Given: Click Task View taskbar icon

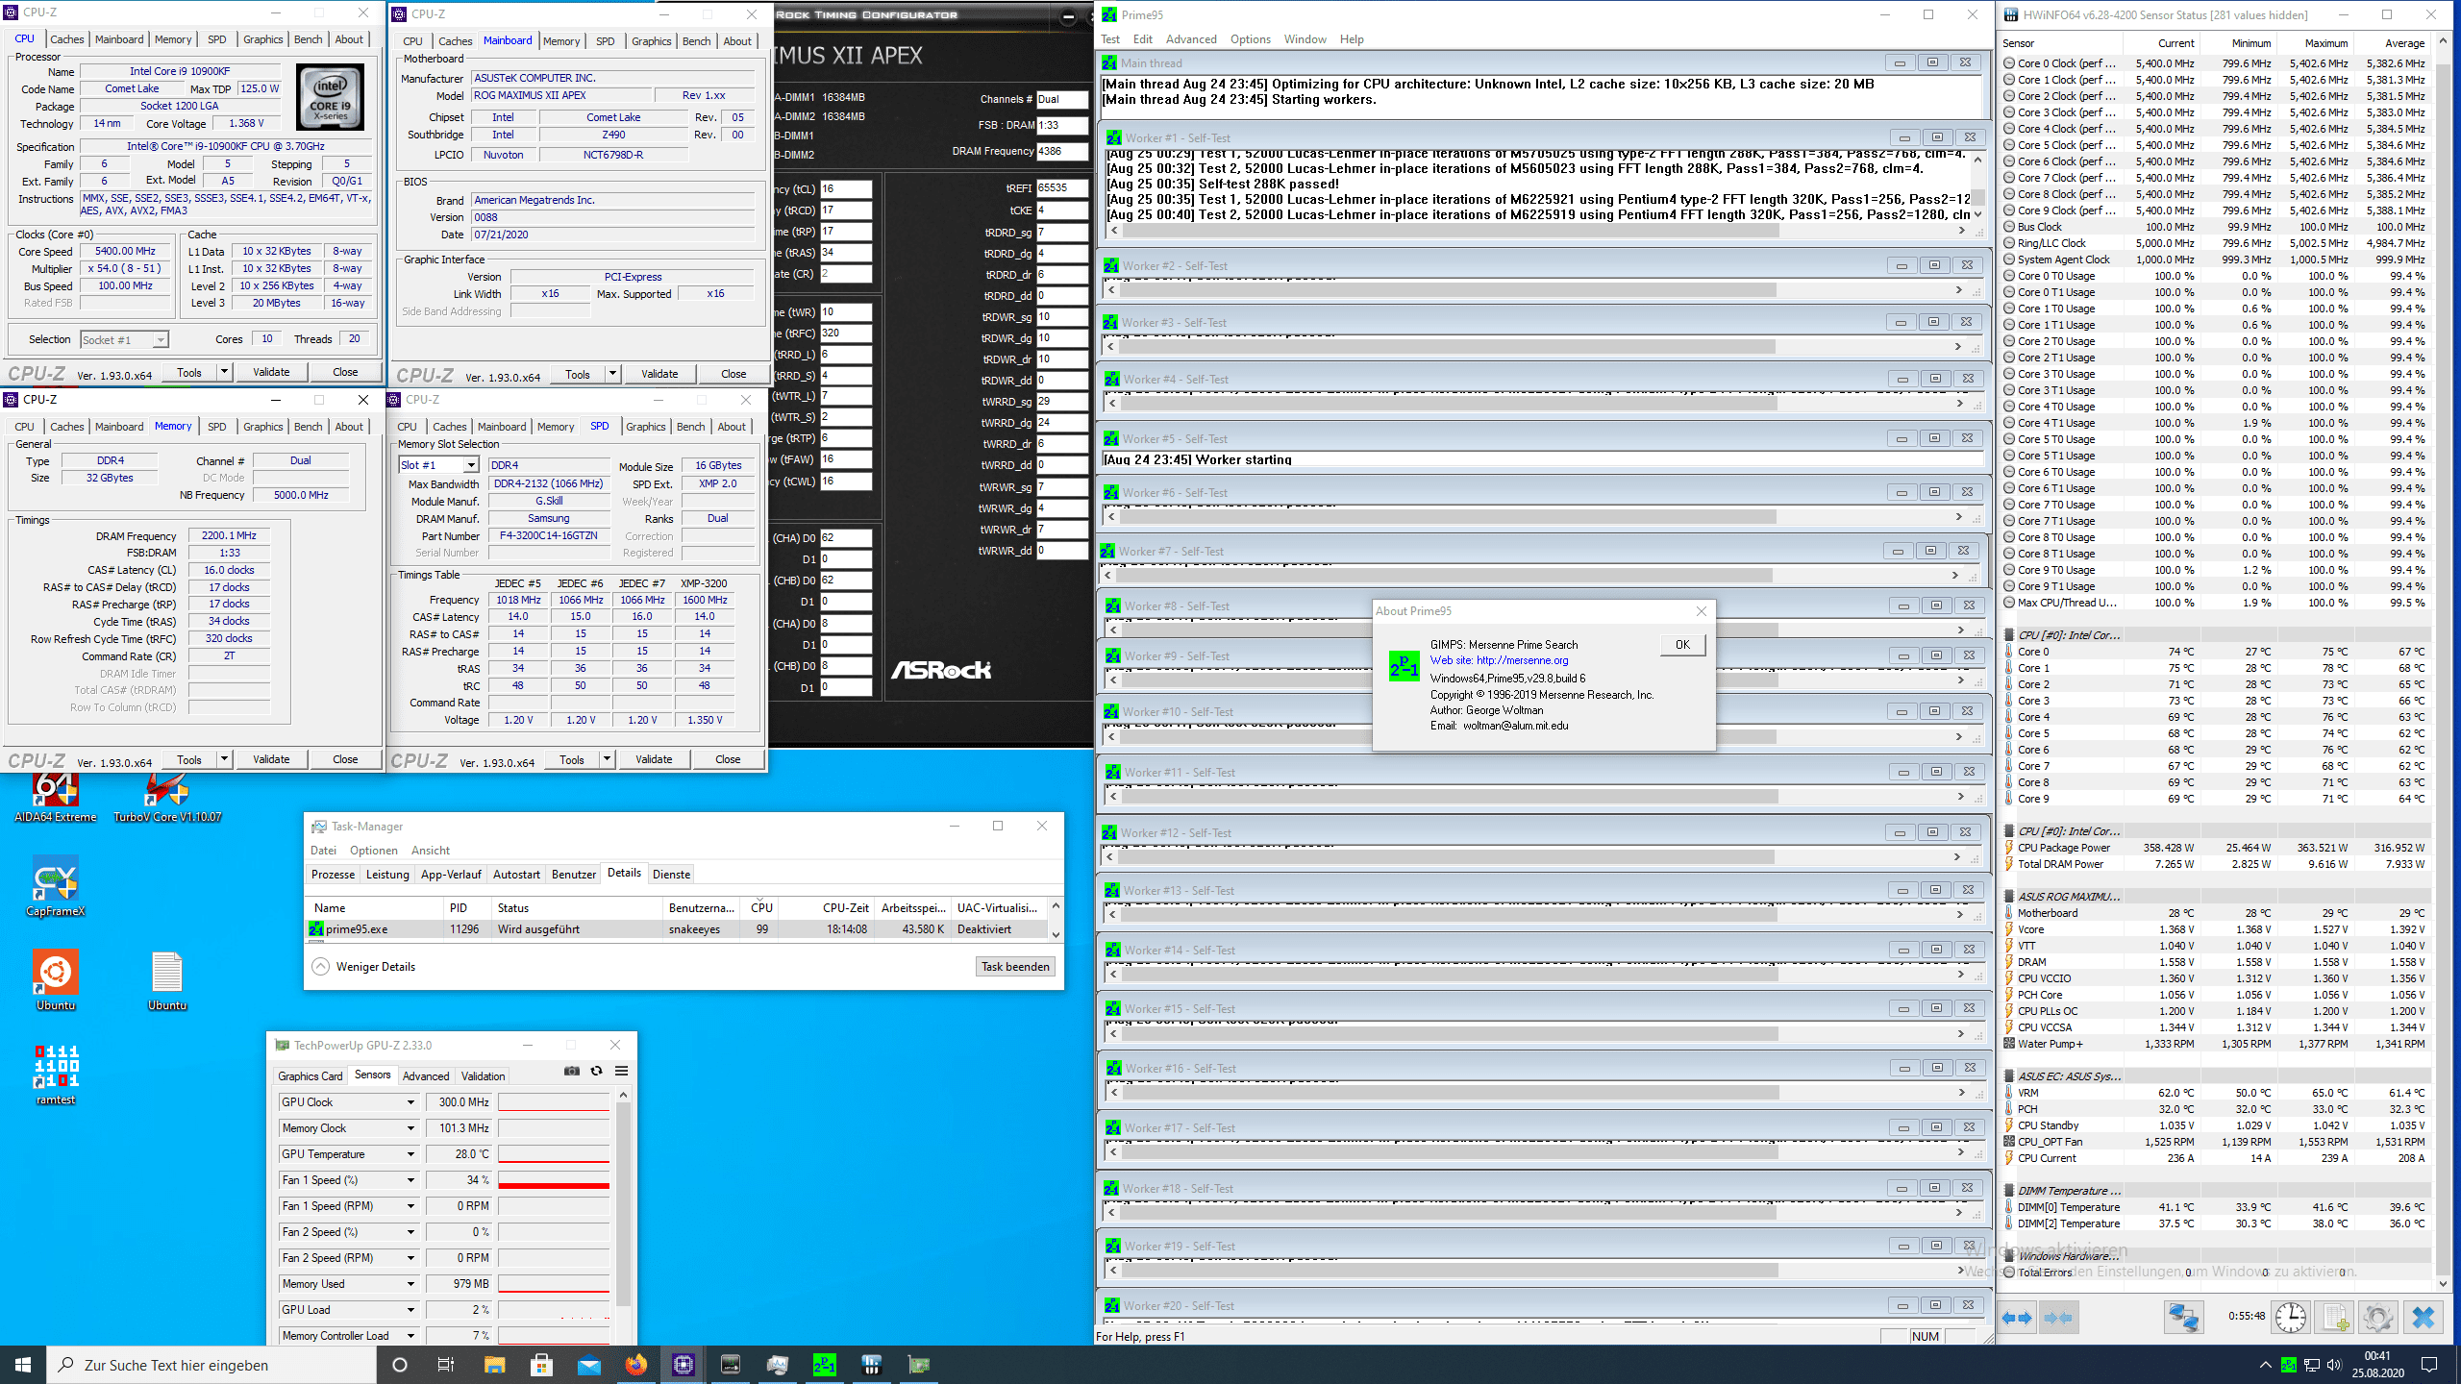Looking at the screenshot, I should pos(446,1365).
